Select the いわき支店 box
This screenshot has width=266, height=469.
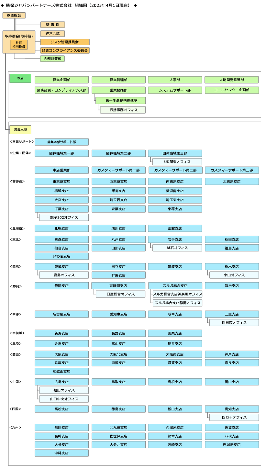[62, 256]
